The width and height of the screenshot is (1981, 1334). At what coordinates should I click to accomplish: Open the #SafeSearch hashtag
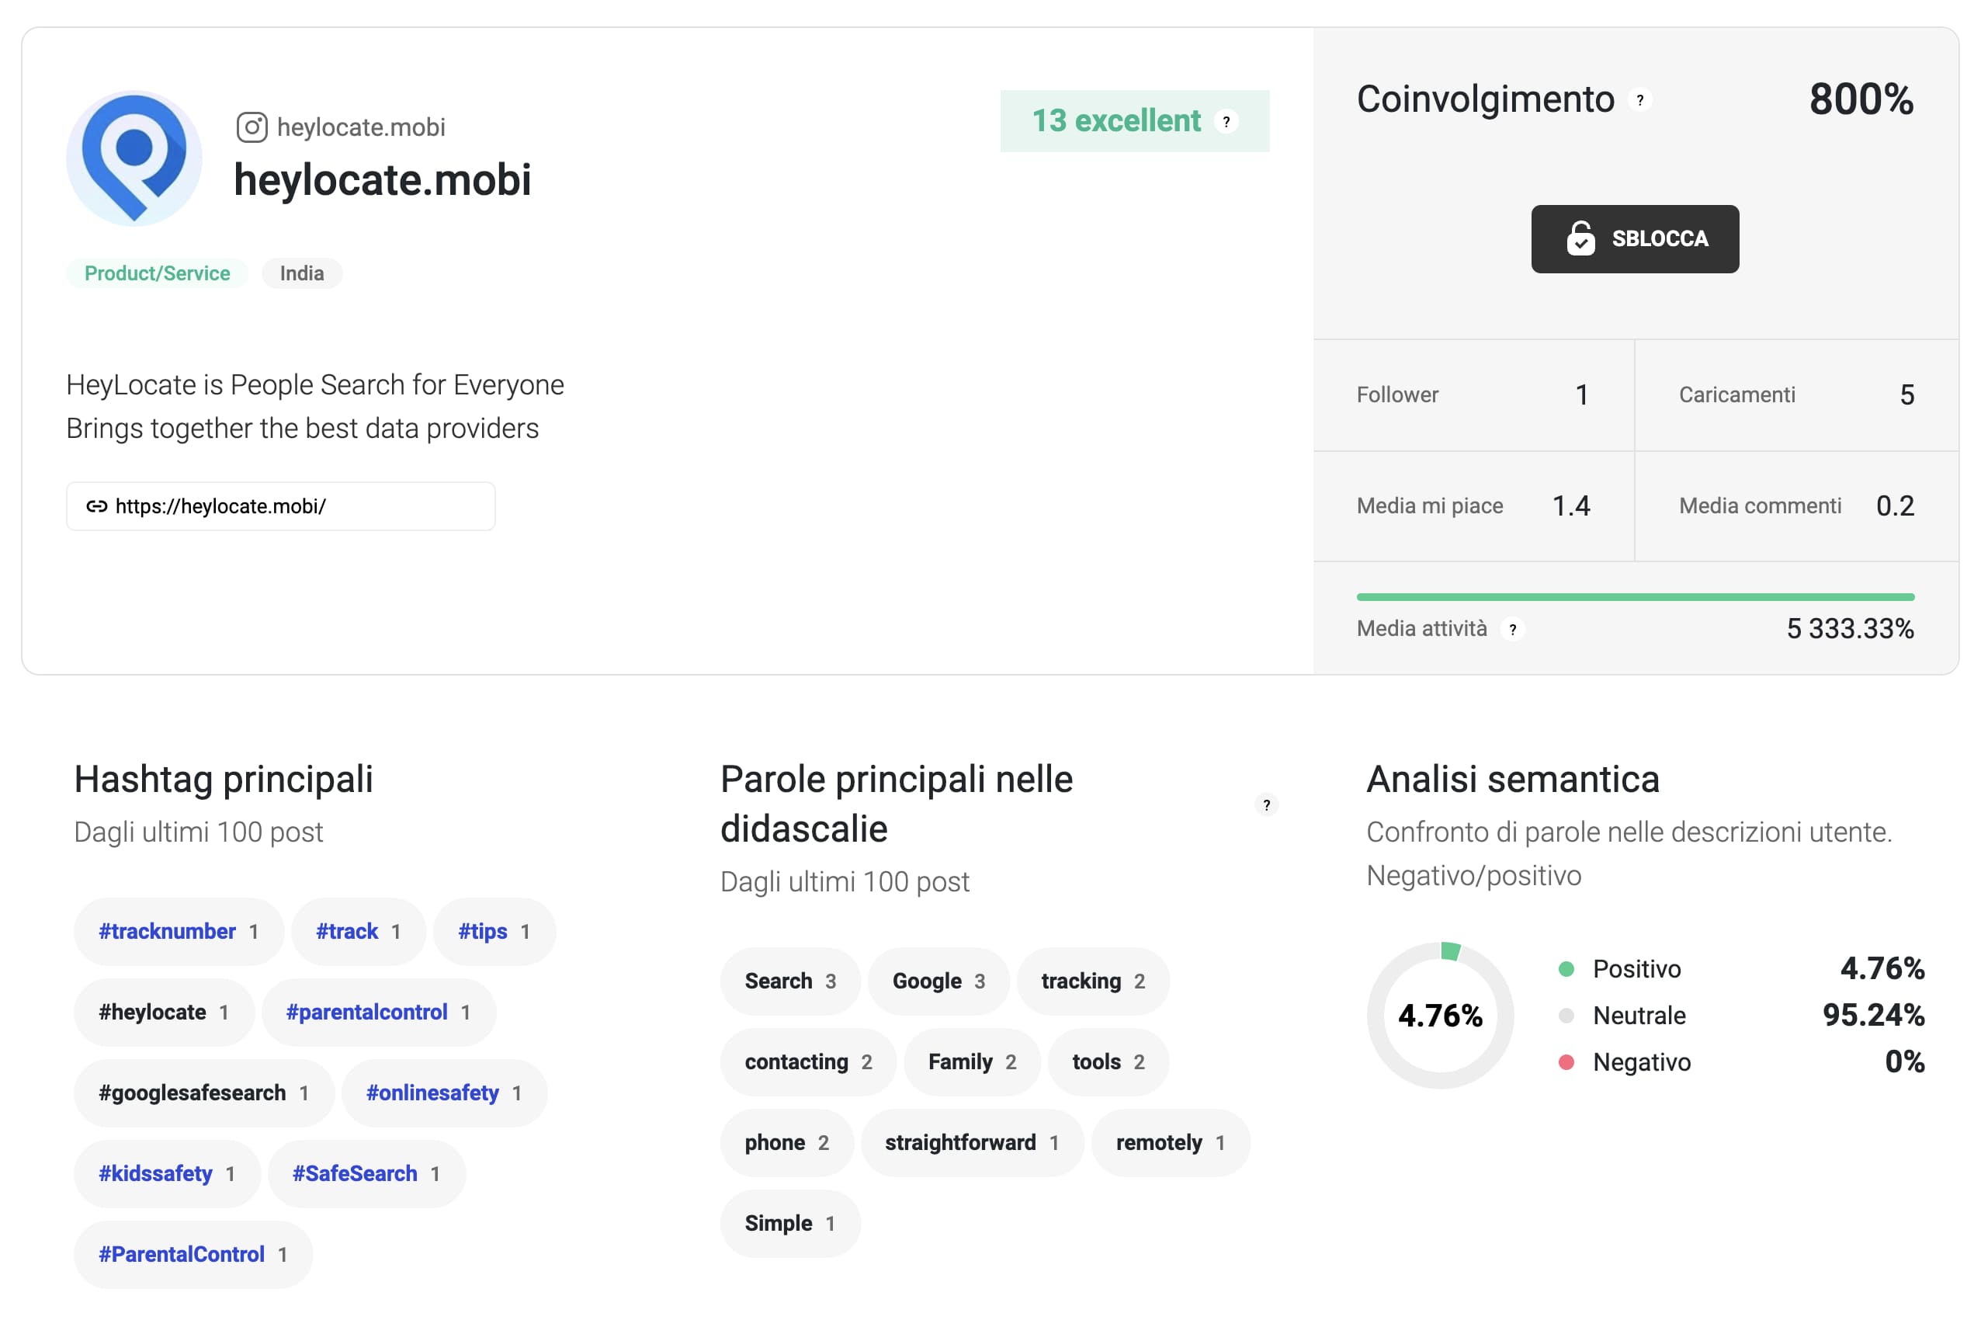(366, 1174)
